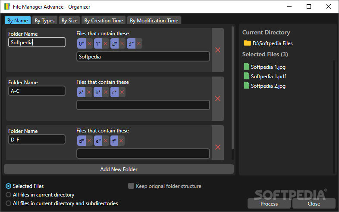The width and height of the screenshot is (339, 212).
Task: Select Softpedia 1.jpg in Selected Files
Action: [268, 67]
